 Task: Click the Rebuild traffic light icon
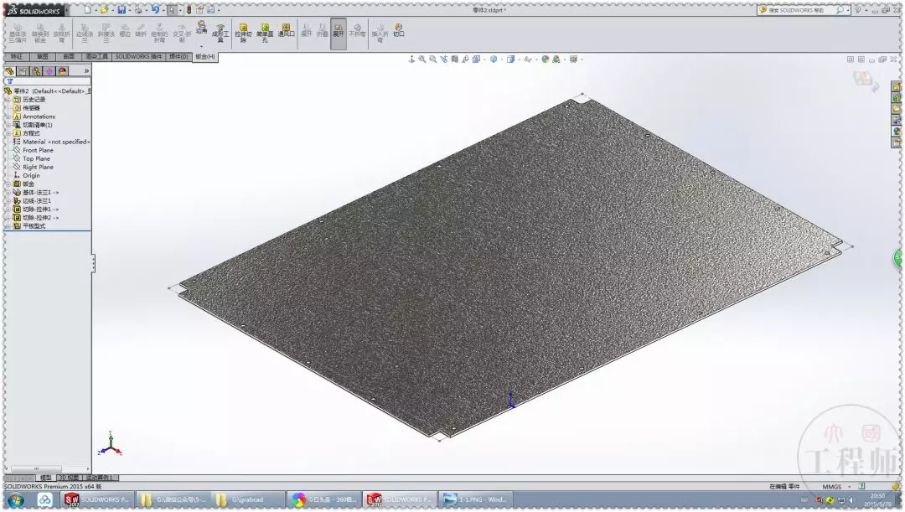[189, 10]
